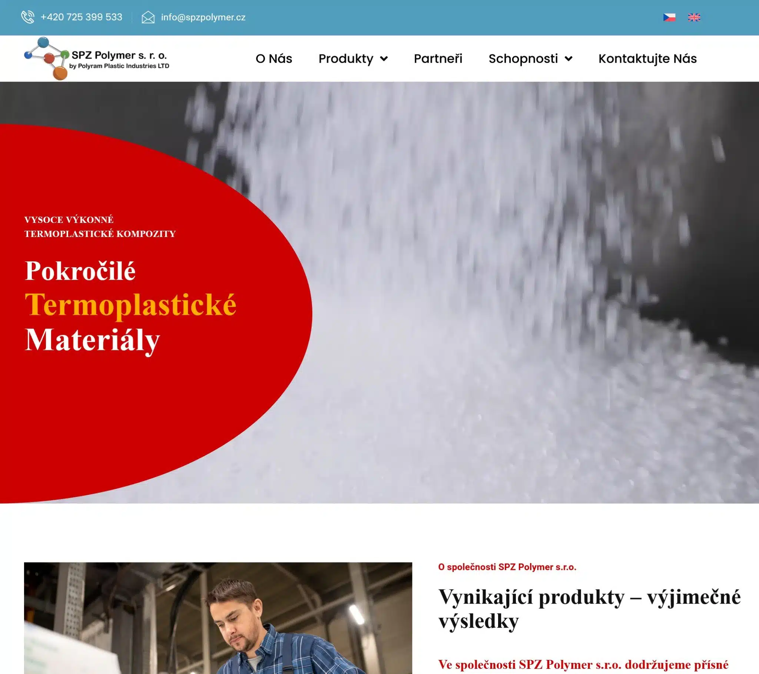Click the red oval hero banner shape
759x674 pixels.
pyautogui.click(x=130, y=408)
